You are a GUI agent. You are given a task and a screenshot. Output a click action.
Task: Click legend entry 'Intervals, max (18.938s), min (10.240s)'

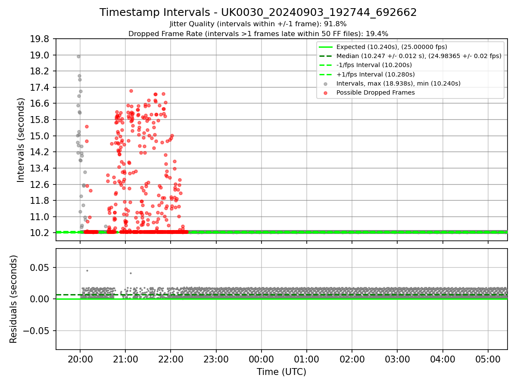click(399, 83)
